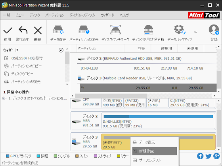Screen dimensions: 222x166
Task: Sort by the Unused (未使用) column header
Action: point(191,49)
